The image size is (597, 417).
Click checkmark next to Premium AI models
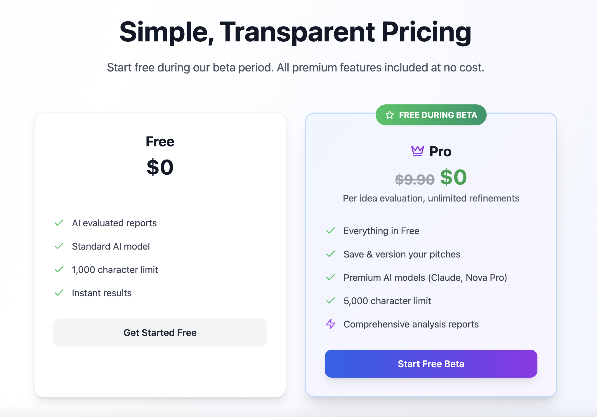(x=331, y=277)
